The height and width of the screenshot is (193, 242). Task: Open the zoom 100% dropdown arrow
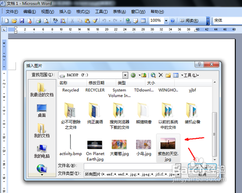[166, 21]
